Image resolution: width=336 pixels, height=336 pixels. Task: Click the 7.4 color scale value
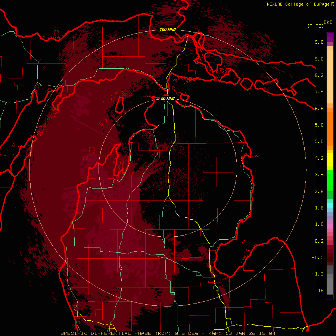(319, 92)
